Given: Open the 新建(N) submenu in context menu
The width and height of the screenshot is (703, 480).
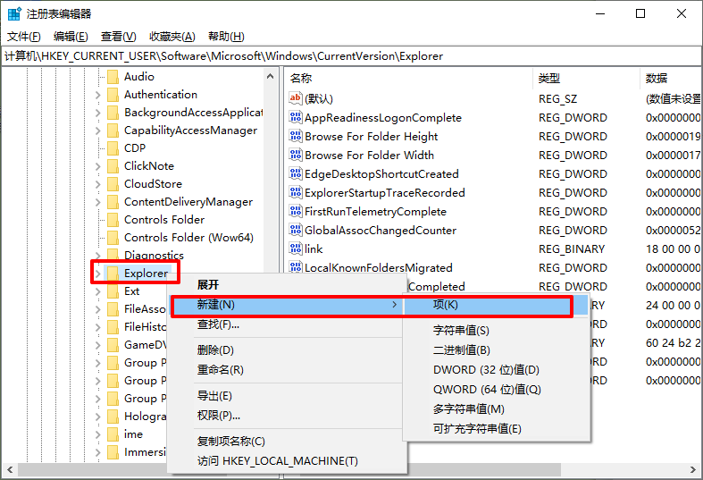Looking at the screenshot, I should (286, 306).
